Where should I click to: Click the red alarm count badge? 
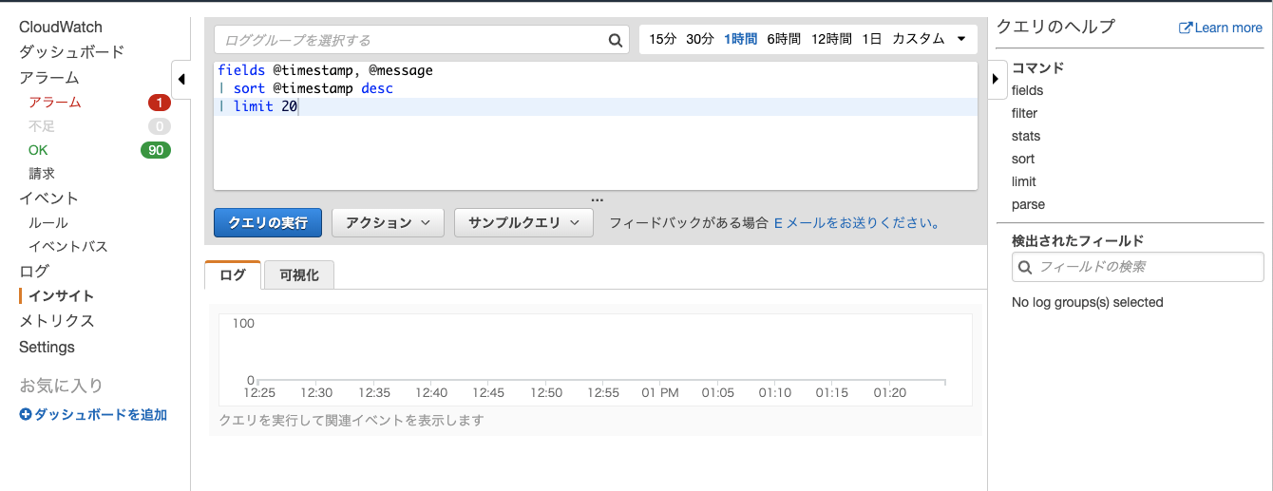pyautogui.click(x=159, y=103)
